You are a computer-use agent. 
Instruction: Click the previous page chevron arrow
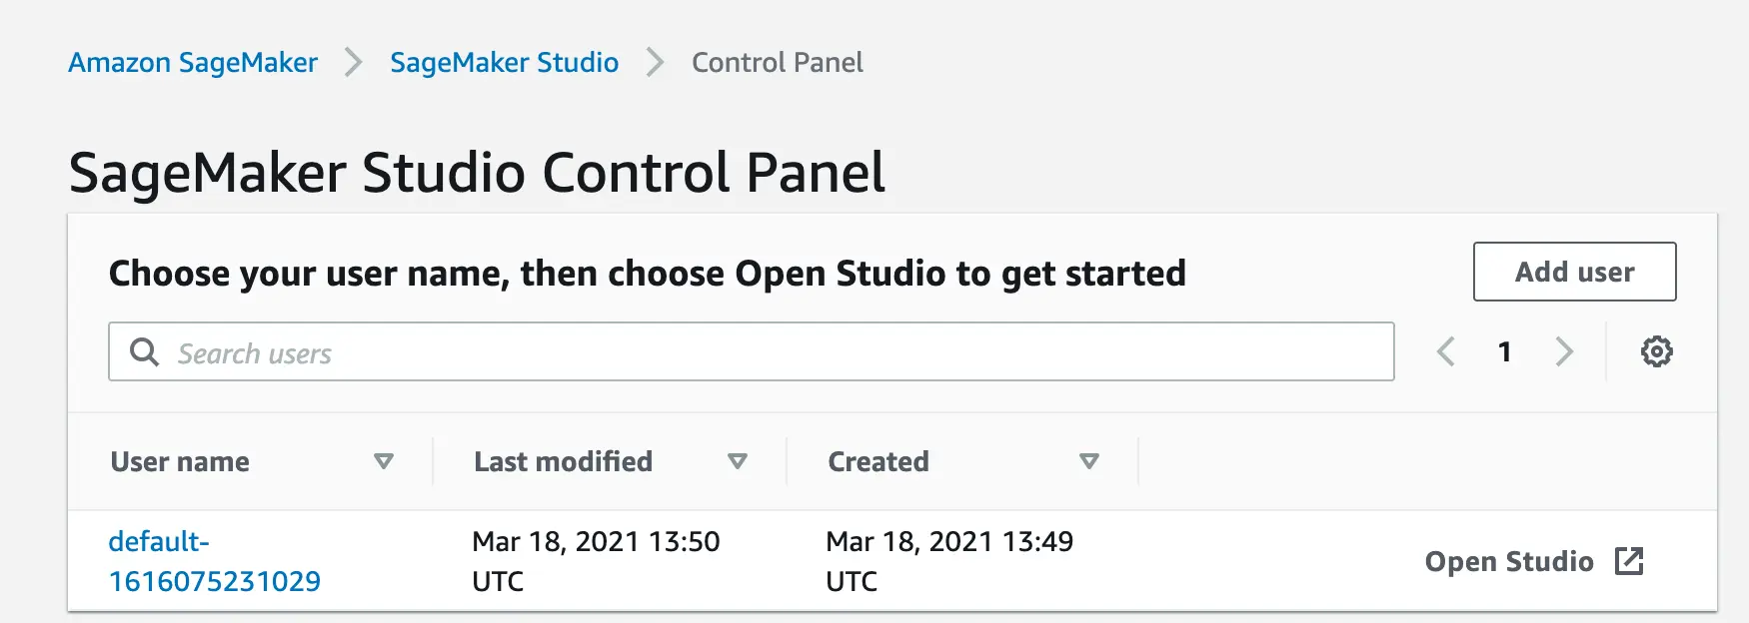(1444, 351)
